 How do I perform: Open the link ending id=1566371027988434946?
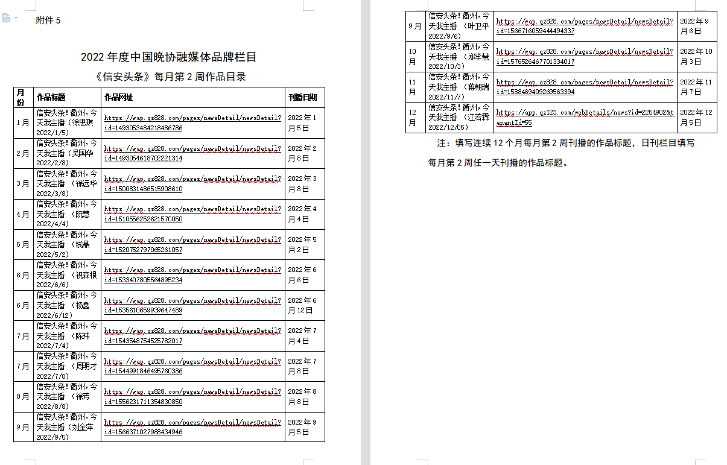coord(192,427)
